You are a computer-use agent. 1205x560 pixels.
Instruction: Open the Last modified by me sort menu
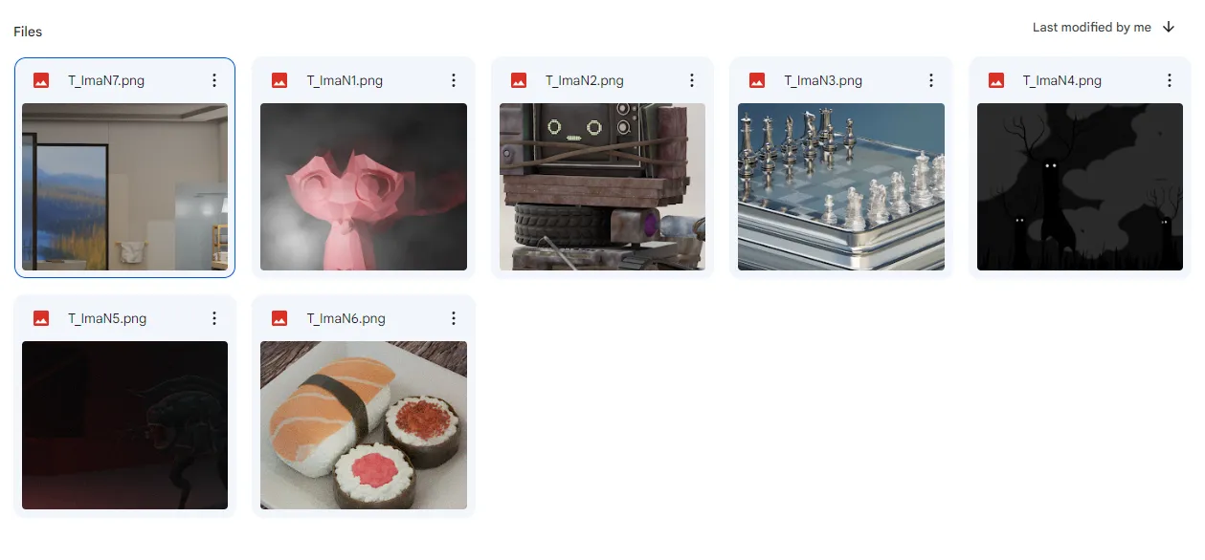(1092, 28)
